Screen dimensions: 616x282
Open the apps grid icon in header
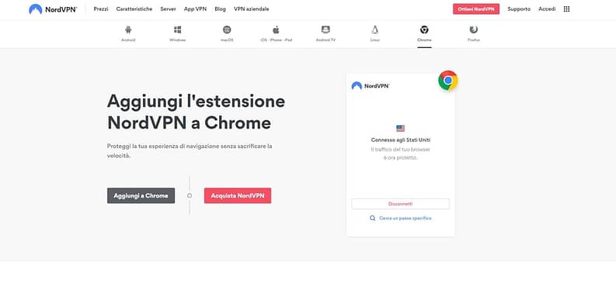point(566,9)
